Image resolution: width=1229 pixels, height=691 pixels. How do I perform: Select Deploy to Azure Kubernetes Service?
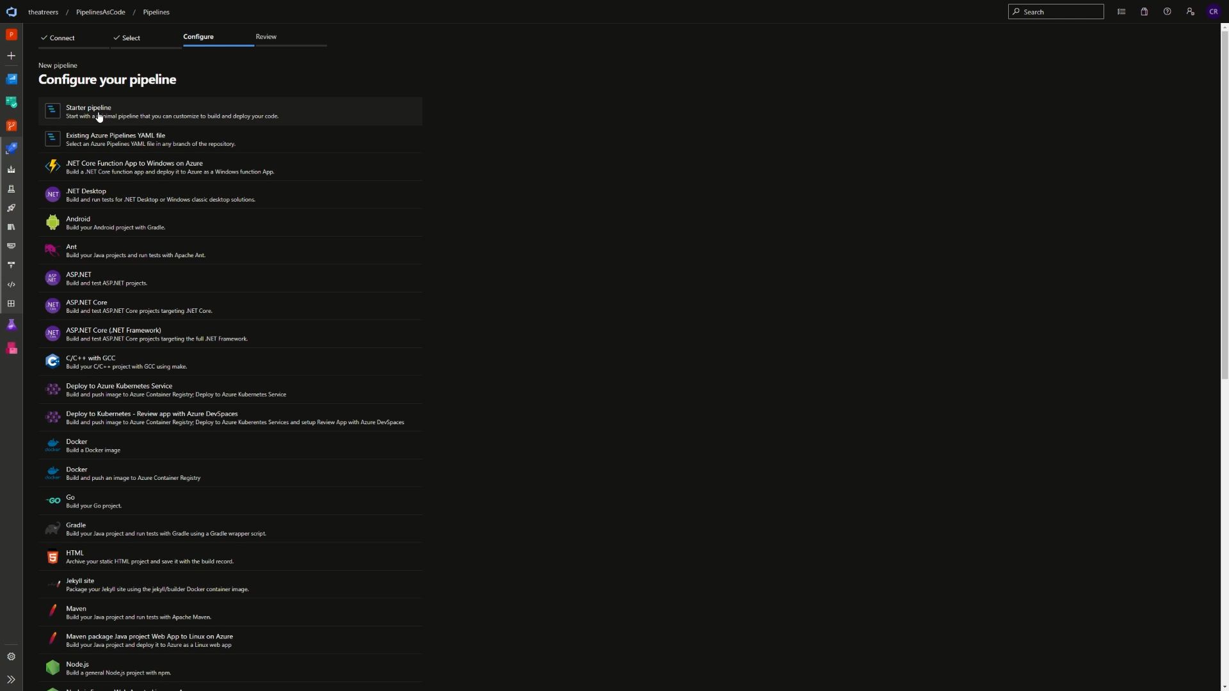click(x=230, y=390)
